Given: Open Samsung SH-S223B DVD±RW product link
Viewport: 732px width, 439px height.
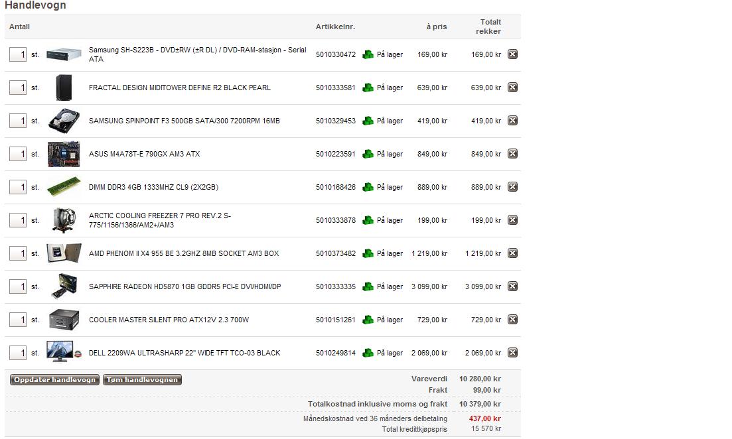Looking at the screenshot, I should [x=198, y=54].
